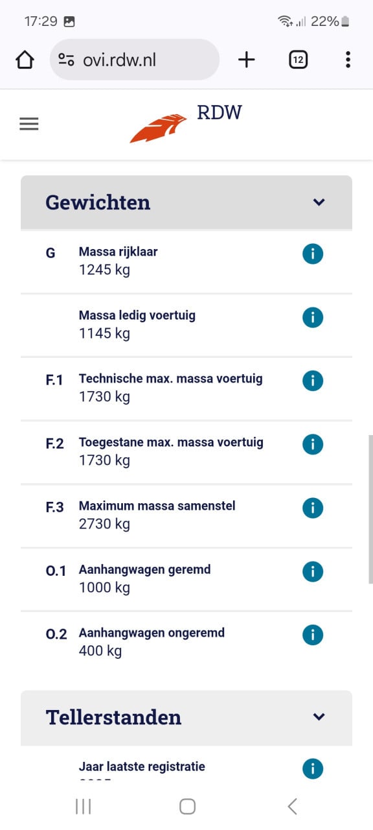Open info for Massa rijklaar
373x830 pixels.
(x=312, y=254)
